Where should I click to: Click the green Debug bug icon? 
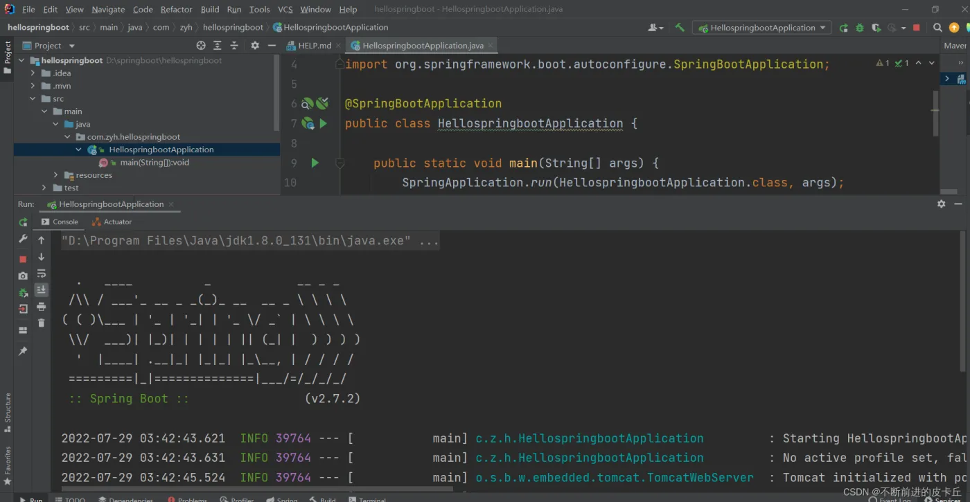tap(860, 28)
